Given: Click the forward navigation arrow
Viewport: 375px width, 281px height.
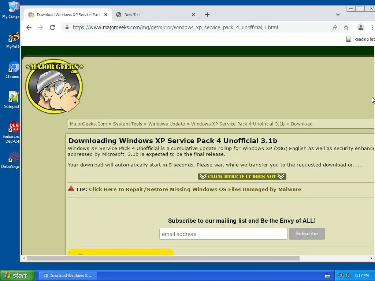Looking at the screenshot, I should click(x=41, y=27).
